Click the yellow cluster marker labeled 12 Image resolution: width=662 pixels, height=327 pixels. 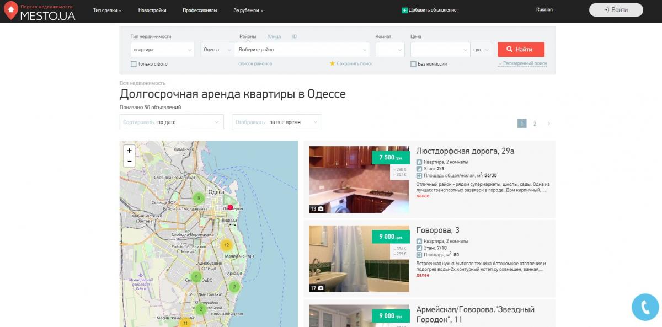point(225,245)
